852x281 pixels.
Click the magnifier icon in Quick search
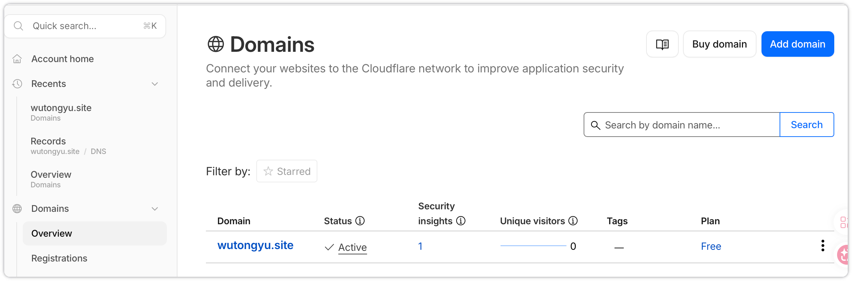click(18, 26)
